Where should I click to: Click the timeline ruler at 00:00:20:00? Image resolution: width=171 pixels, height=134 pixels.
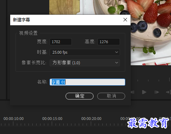[x=91, y=119]
